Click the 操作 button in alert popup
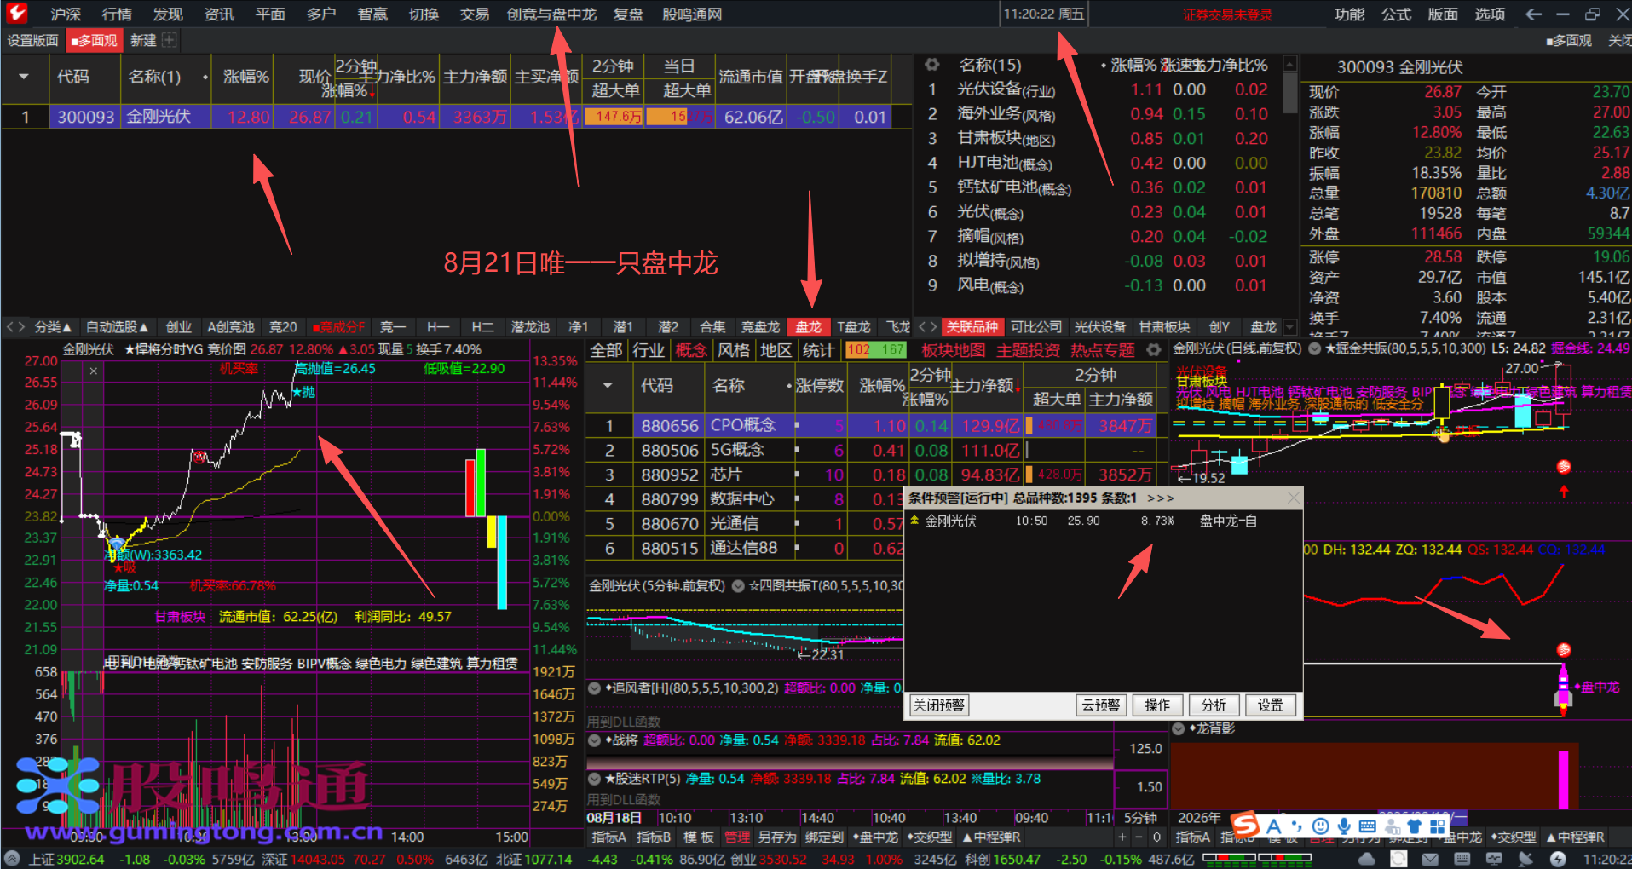 [x=1157, y=705]
